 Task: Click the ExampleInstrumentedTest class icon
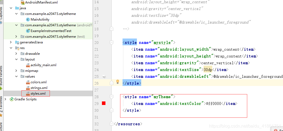tap(28, 31)
